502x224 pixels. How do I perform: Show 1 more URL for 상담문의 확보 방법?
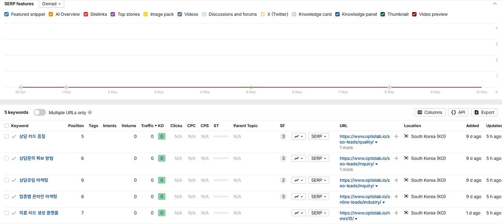pyautogui.click(x=346, y=170)
